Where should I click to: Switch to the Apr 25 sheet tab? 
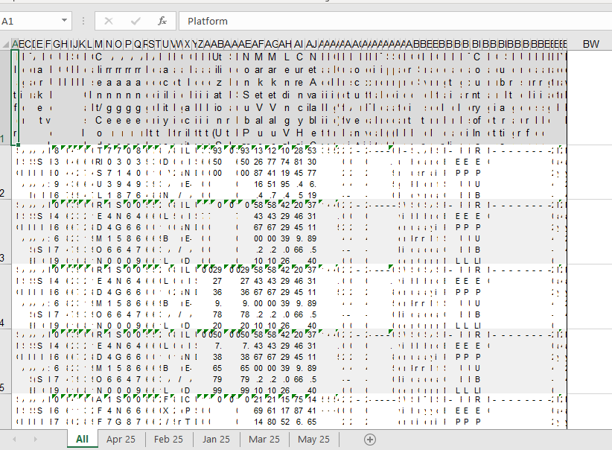pos(121,440)
